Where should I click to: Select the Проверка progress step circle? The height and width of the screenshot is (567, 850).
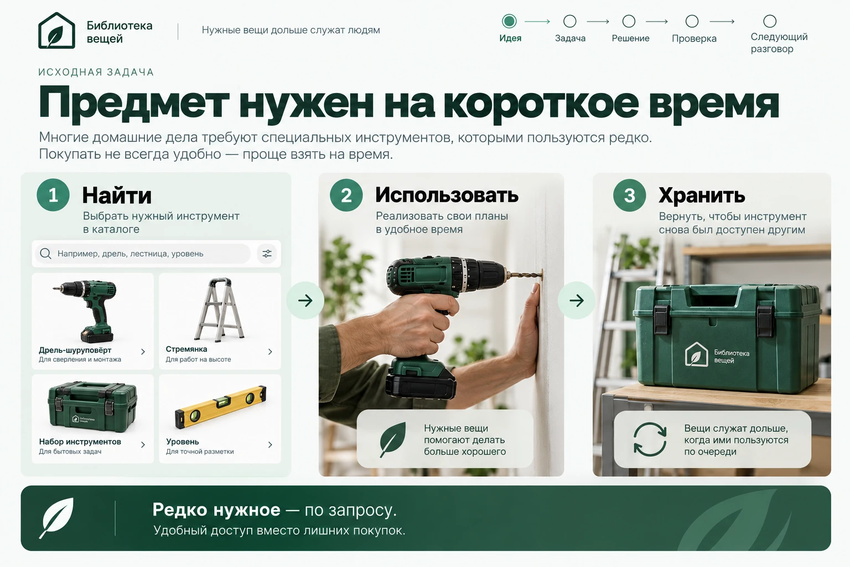coord(692,21)
